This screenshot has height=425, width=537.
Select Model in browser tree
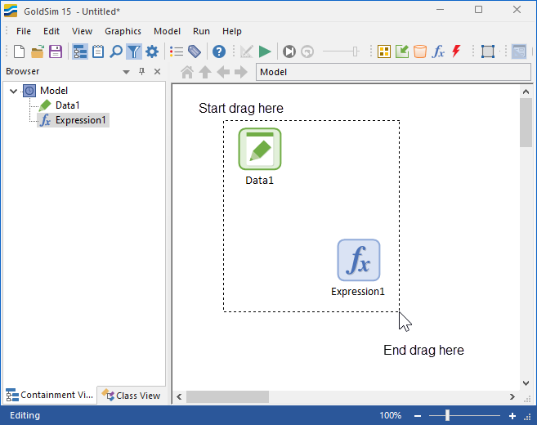tap(54, 91)
